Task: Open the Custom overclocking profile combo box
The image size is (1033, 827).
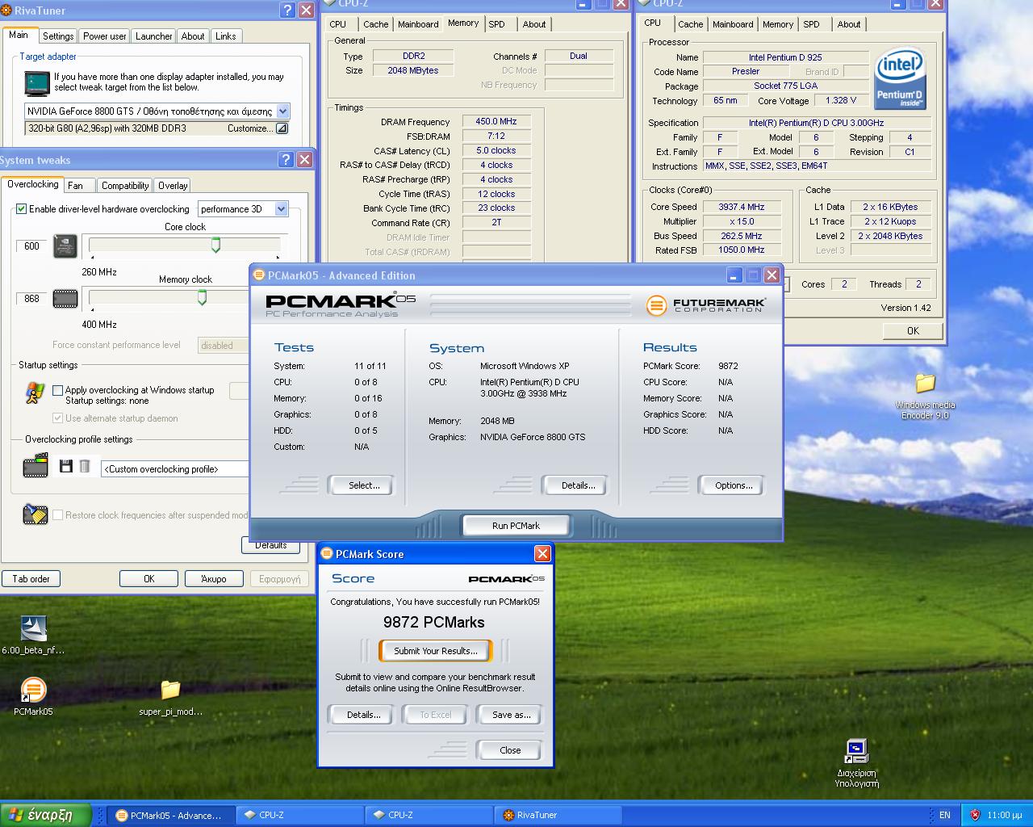Action: pos(174,468)
